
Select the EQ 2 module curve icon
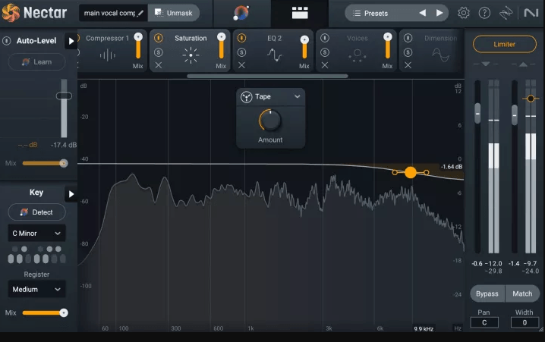(x=274, y=55)
